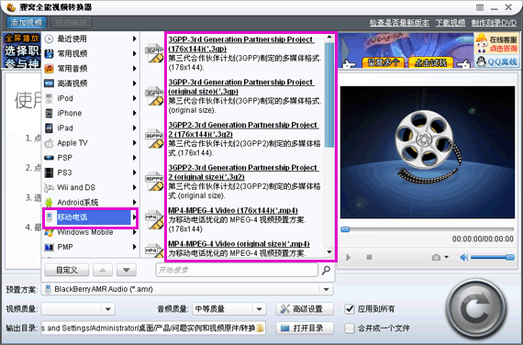Click the 3GPP original size format icon
Viewport: 523px width, 345px height.
click(x=154, y=96)
